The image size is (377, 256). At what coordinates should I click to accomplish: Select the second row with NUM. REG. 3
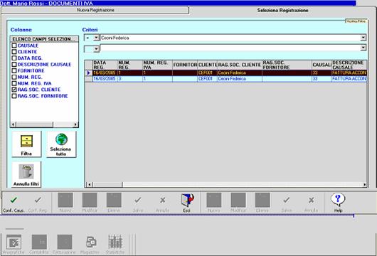tap(226, 79)
